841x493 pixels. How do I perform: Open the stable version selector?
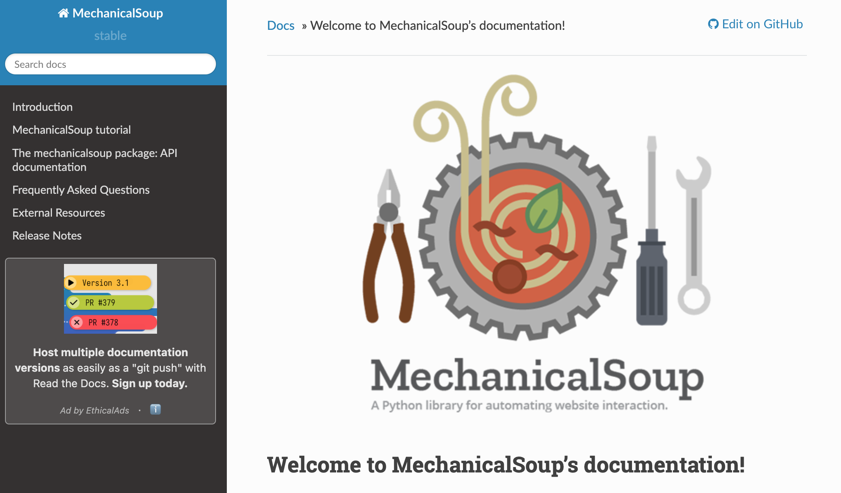tap(110, 35)
